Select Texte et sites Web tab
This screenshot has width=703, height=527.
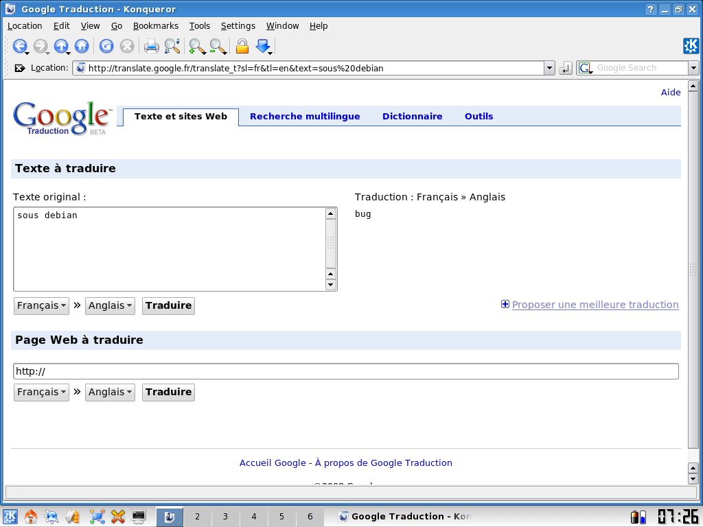181,117
